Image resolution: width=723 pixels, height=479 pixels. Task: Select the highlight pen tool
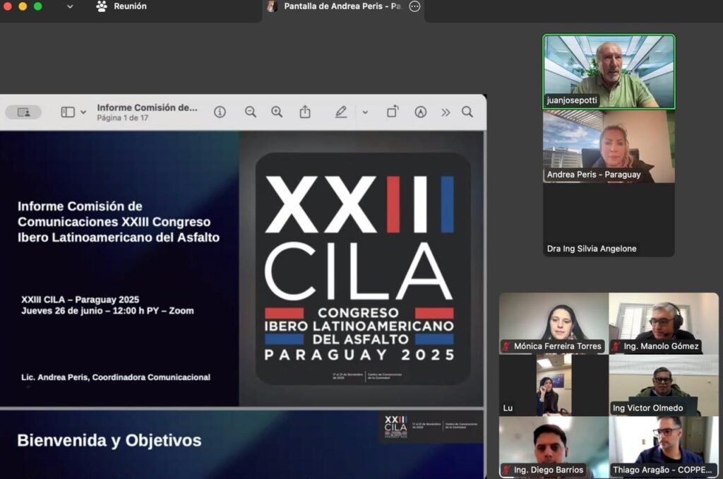point(341,112)
